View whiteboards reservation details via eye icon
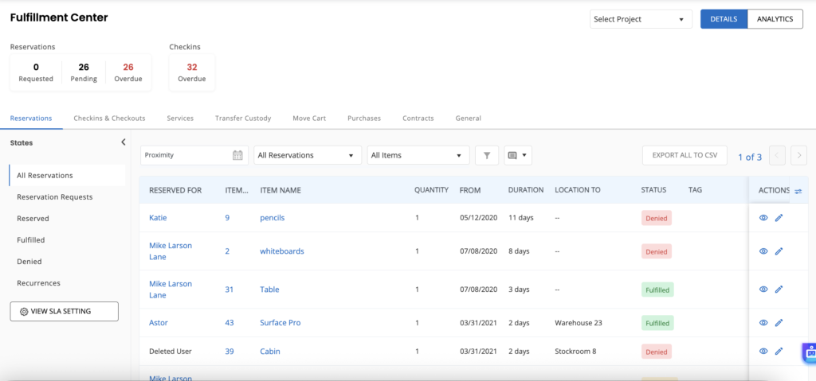Image resolution: width=816 pixels, height=381 pixels. (763, 251)
